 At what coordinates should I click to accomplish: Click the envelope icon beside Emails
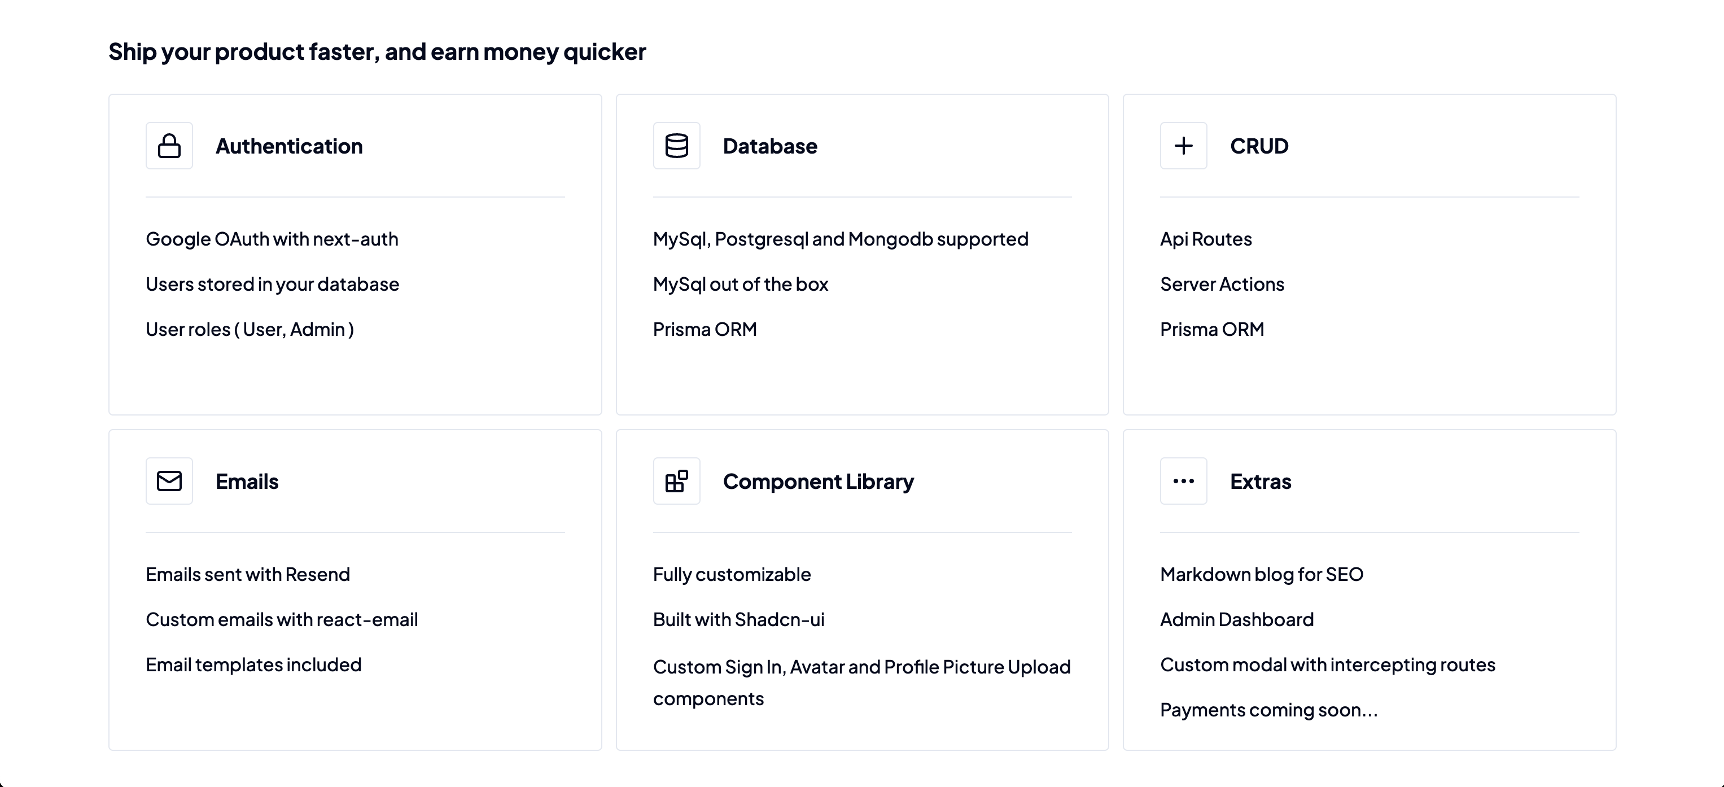click(169, 481)
